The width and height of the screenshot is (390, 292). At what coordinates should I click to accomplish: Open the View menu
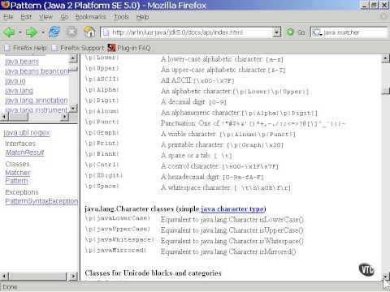pyautogui.click(x=45, y=17)
